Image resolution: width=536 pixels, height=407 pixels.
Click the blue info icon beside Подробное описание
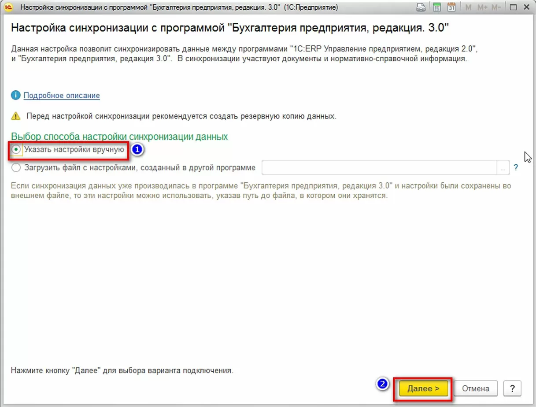[x=15, y=95]
